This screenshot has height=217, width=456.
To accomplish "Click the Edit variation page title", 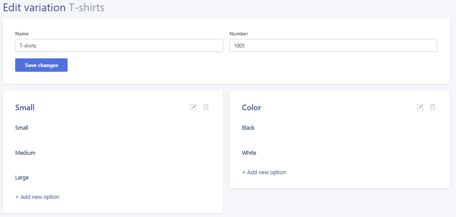I will (34, 7).
